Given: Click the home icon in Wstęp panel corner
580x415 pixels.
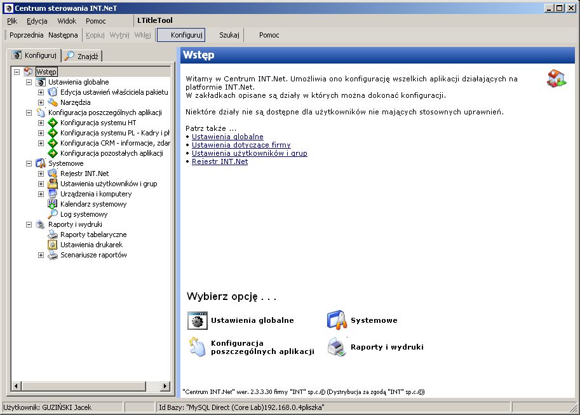Looking at the screenshot, I should pyautogui.click(x=556, y=78).
